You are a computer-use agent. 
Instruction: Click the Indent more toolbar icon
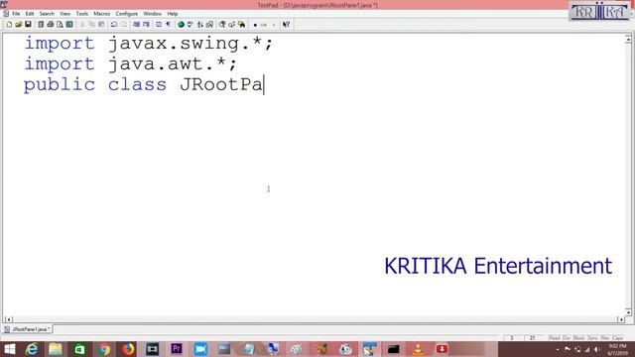[146, 25]
